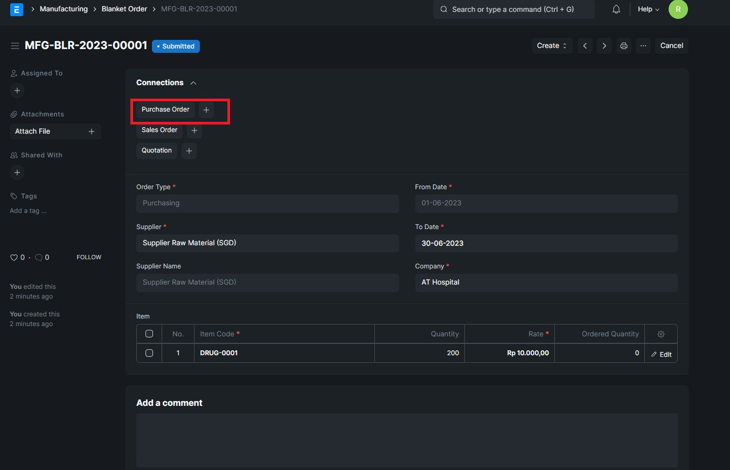Screen dimensions: 730x470
Task: Collapse the Connections section
Action: (x=193, y=83)
